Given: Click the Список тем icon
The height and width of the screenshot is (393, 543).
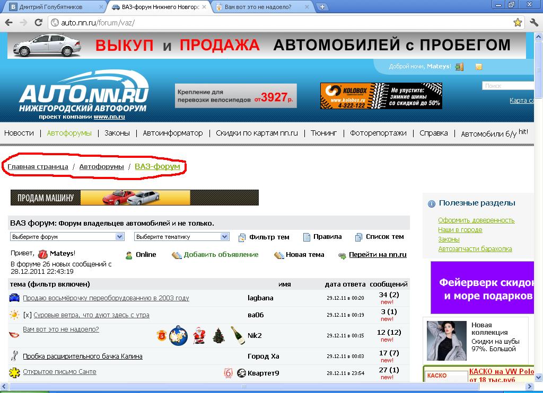Looking at the screenshot, I should (358, 237).
